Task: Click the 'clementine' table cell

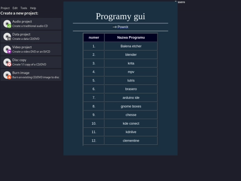Action: click(131, 140)
